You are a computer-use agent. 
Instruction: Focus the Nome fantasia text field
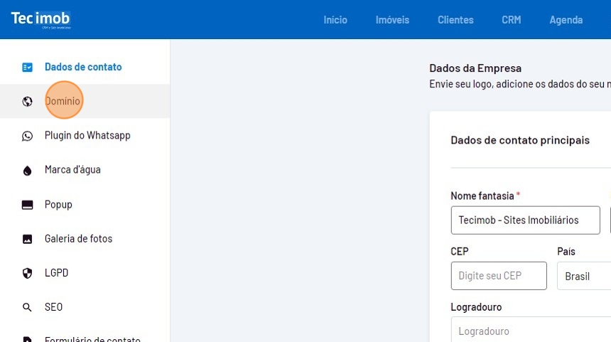coord(525,220)
